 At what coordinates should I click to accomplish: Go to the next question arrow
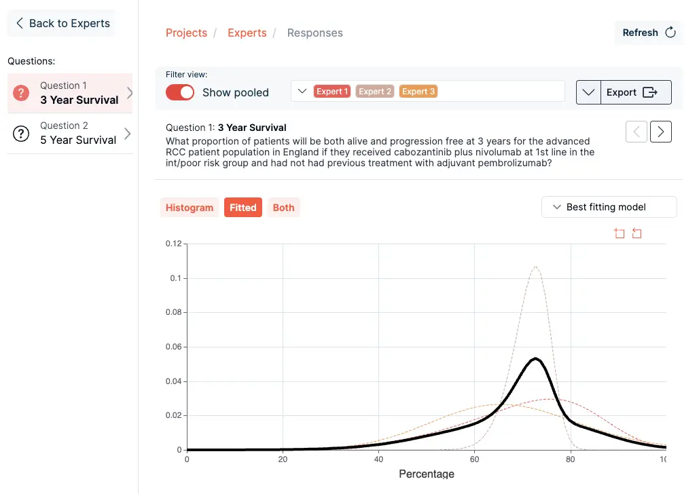pyautogui.click(x=660, y=132)
